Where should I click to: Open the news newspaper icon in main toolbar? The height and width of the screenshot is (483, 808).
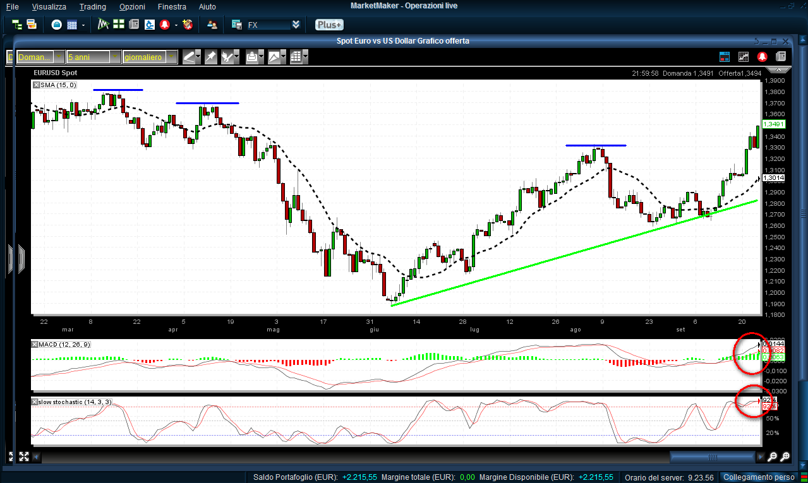133,25
